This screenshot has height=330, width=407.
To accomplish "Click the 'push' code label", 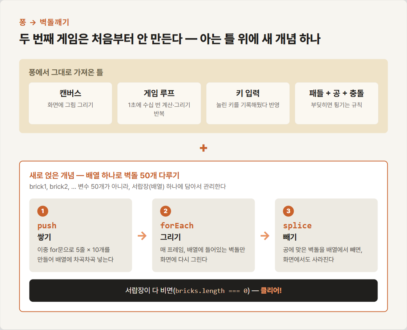I will pos(47,225).
